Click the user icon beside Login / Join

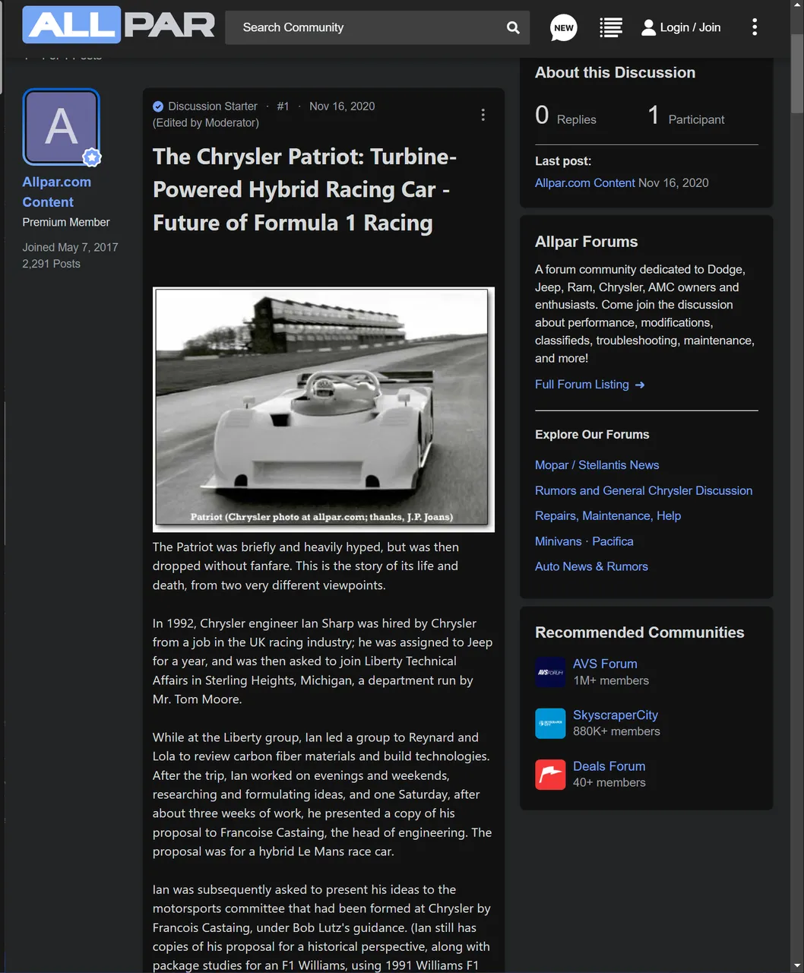[x=648, y=27]
